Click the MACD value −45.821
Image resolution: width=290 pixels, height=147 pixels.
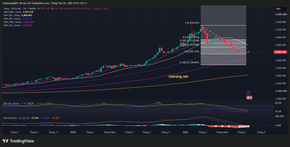point(55,118)
